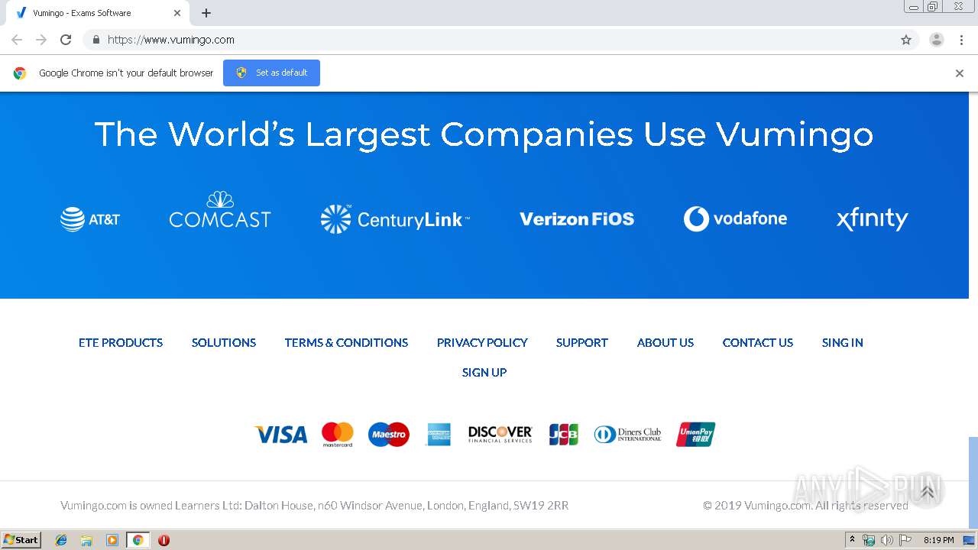This screenshot has height=550, width=978.
Task: Click the Learners Ltd address text
Action: click(315, 506)
